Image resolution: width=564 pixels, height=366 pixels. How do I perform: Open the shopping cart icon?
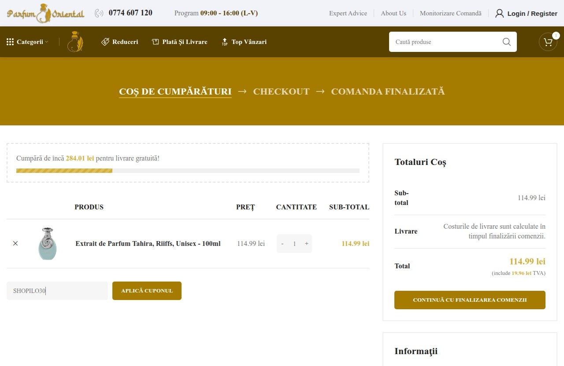[548, 42]
